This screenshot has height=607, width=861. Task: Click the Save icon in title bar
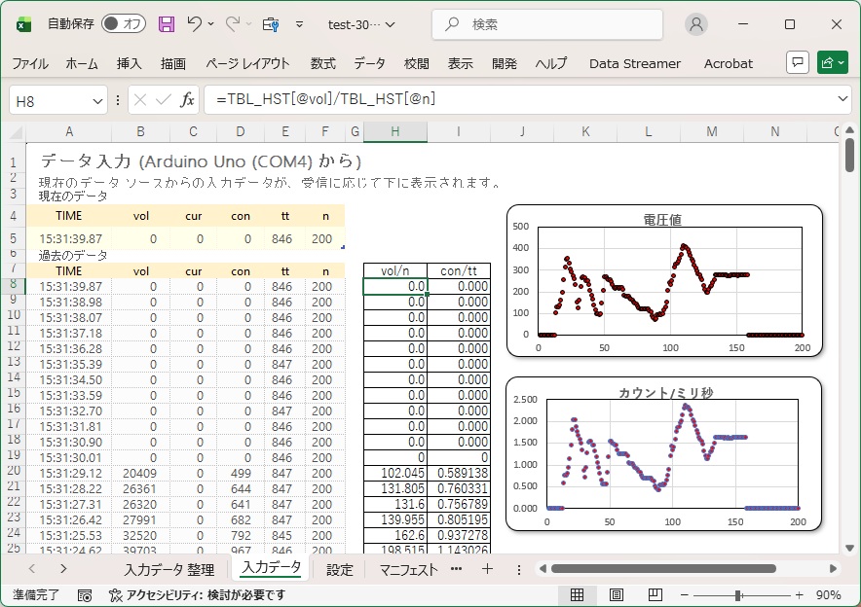pyautogui.click(x=167, y=24)
